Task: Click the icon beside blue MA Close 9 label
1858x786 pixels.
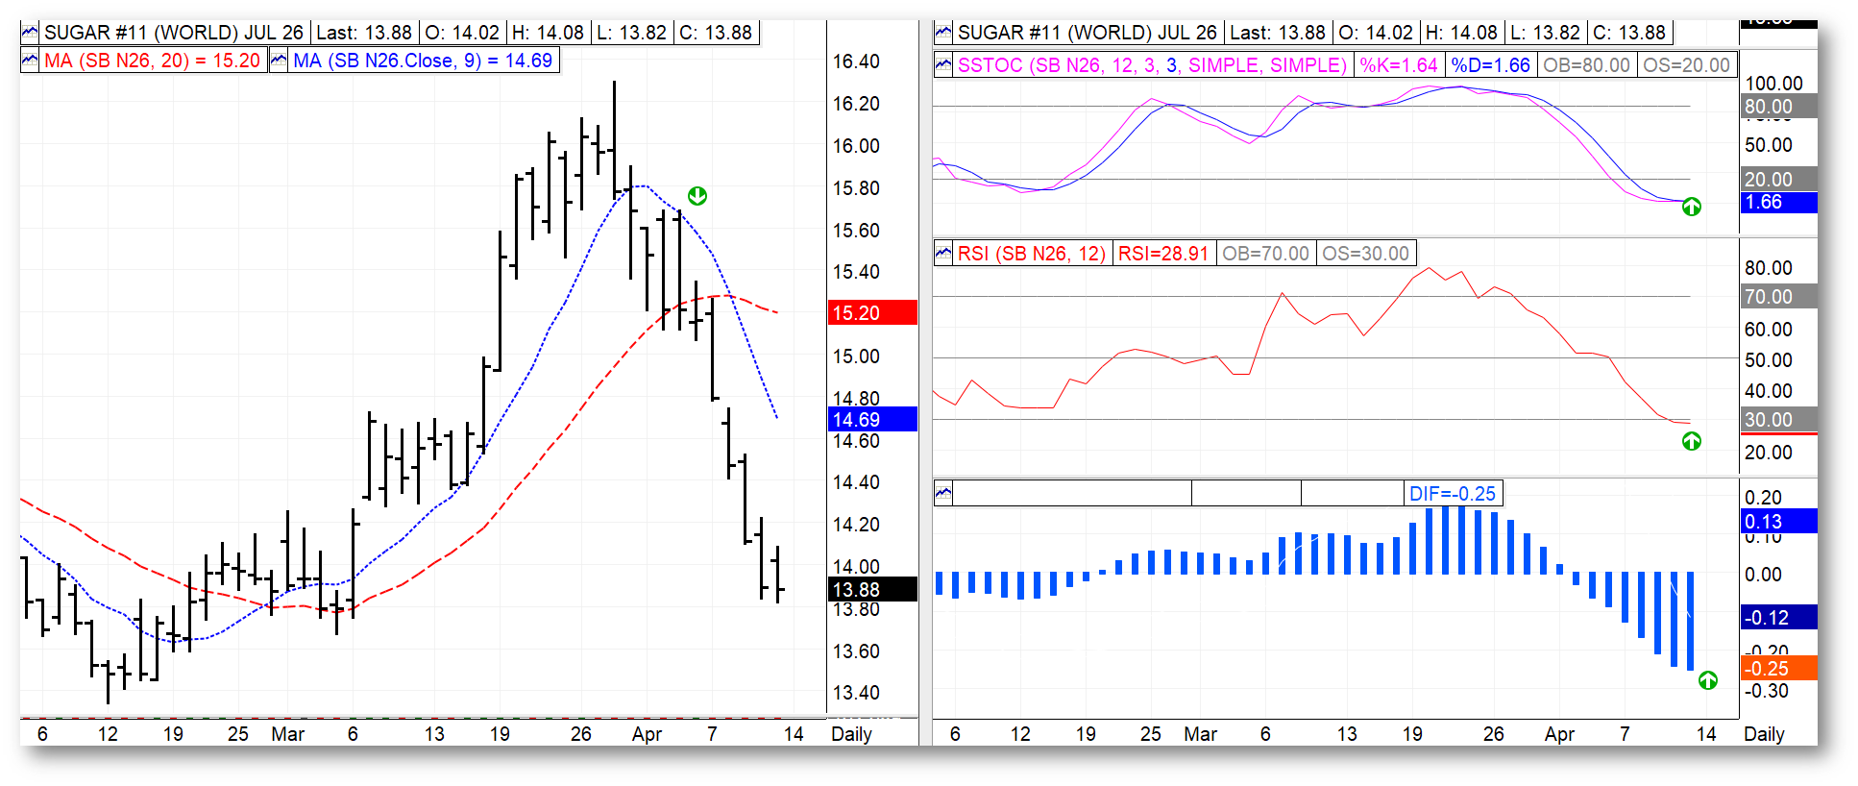Action: pos(279,61)
